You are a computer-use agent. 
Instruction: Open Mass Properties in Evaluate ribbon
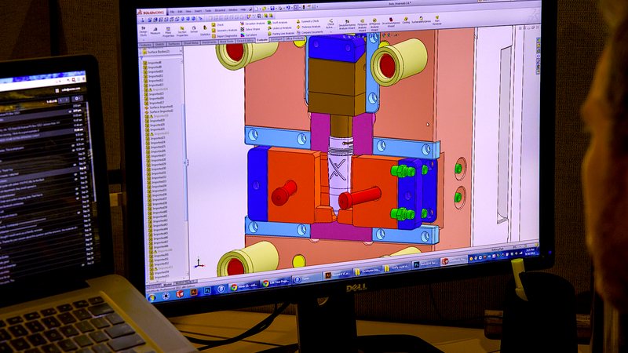[x=168, y=32]
